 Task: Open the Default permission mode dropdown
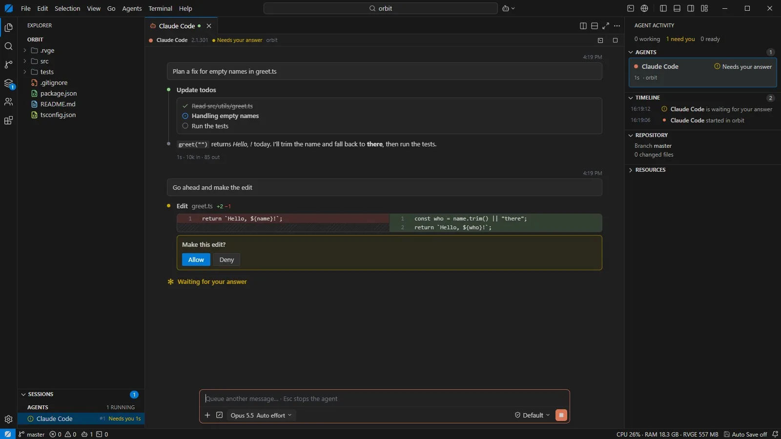[533, 415]
